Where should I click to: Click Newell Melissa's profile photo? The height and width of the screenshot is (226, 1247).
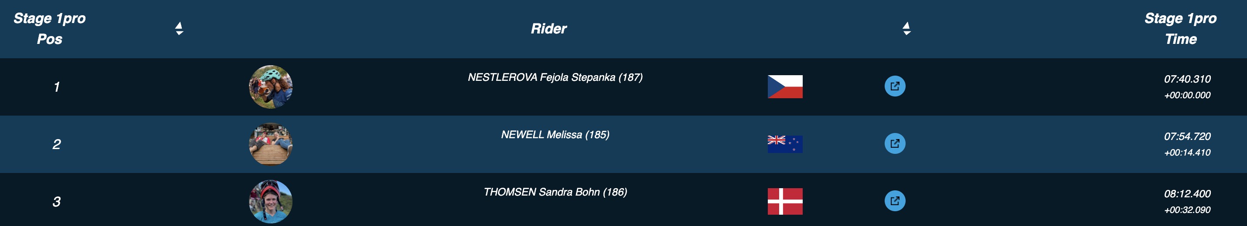point(271,144)
